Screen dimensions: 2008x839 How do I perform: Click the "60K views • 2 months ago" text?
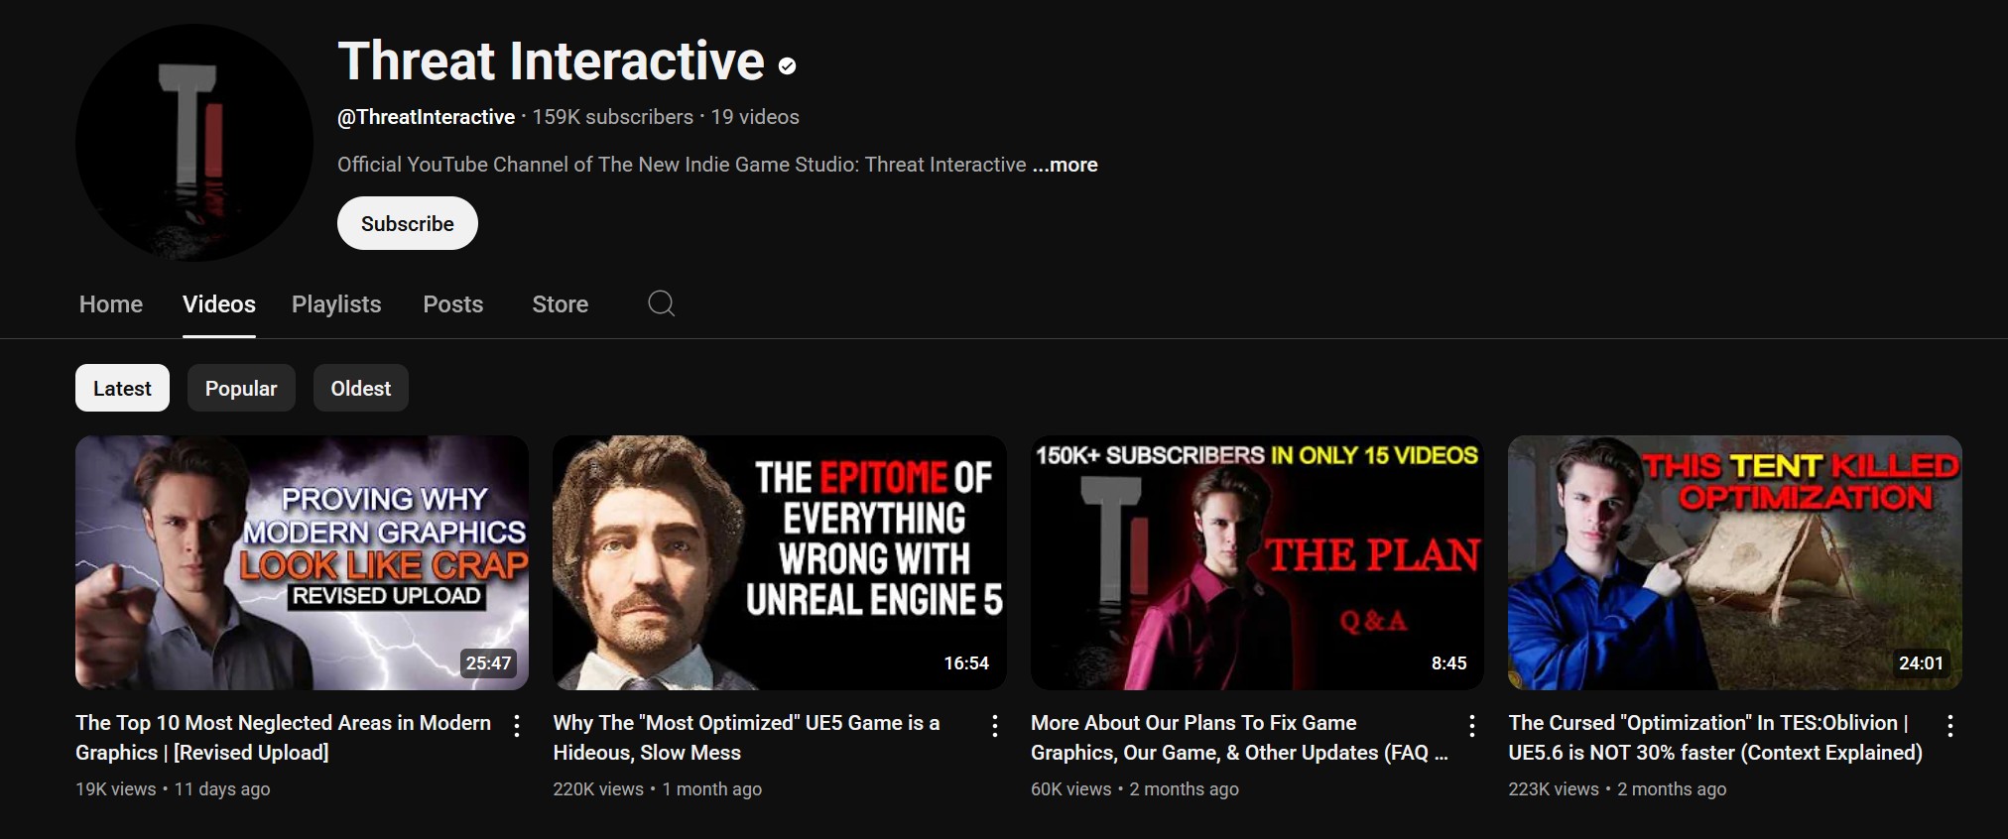[x=1135, y=789]
